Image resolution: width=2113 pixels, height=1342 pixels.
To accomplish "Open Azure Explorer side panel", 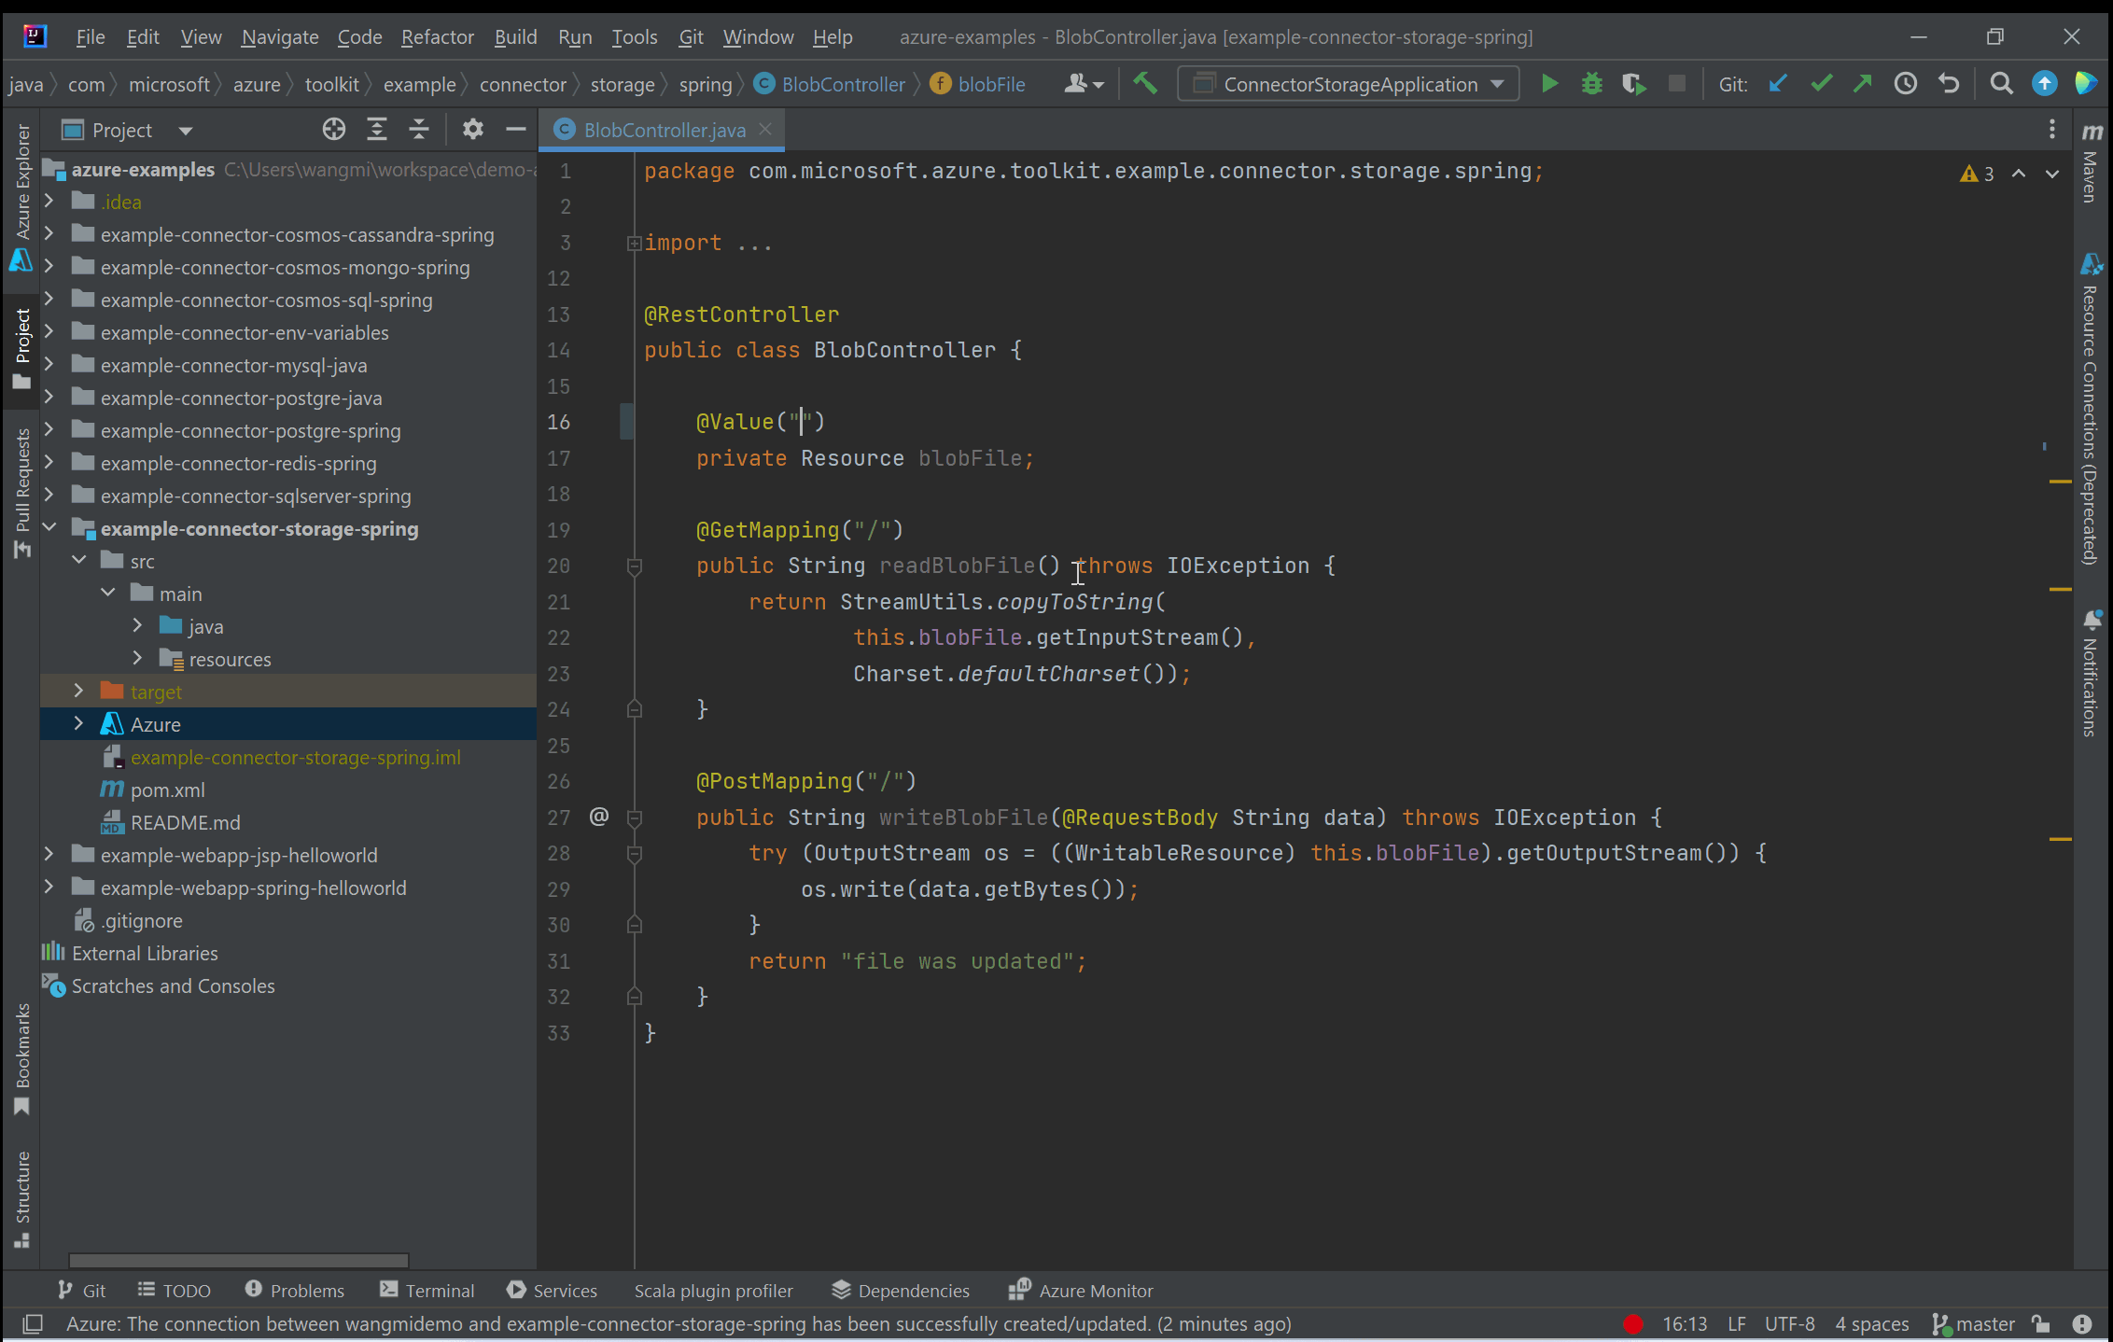I will click(x=22, y=196).
